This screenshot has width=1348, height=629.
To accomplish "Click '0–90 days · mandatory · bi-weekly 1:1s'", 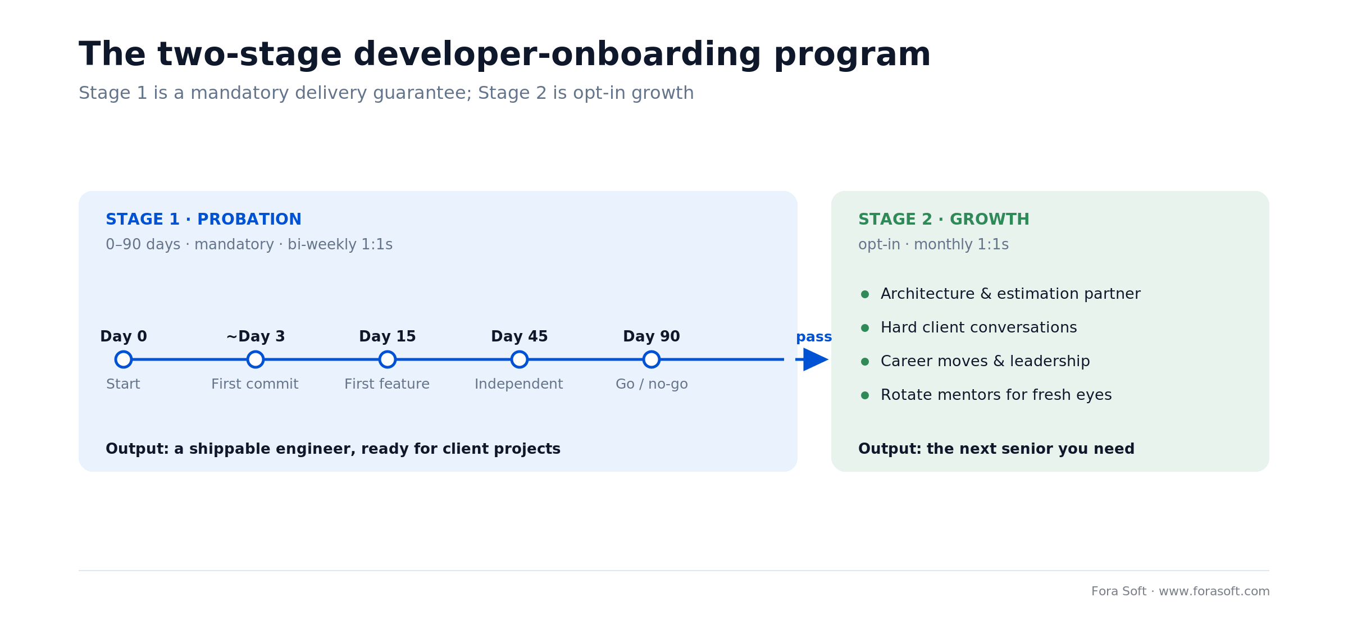I will 249,245.
